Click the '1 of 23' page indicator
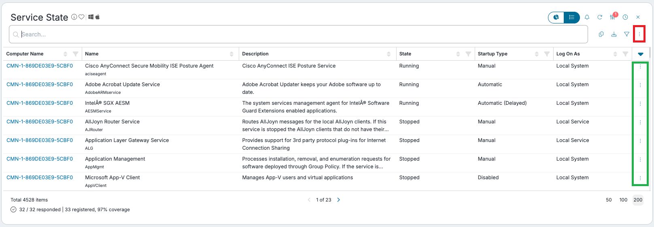 click(x=324, y=200)
